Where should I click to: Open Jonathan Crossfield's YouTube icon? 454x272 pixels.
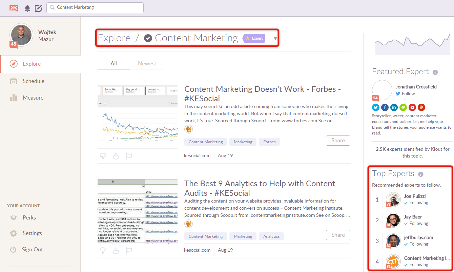[x=412, y=107]
